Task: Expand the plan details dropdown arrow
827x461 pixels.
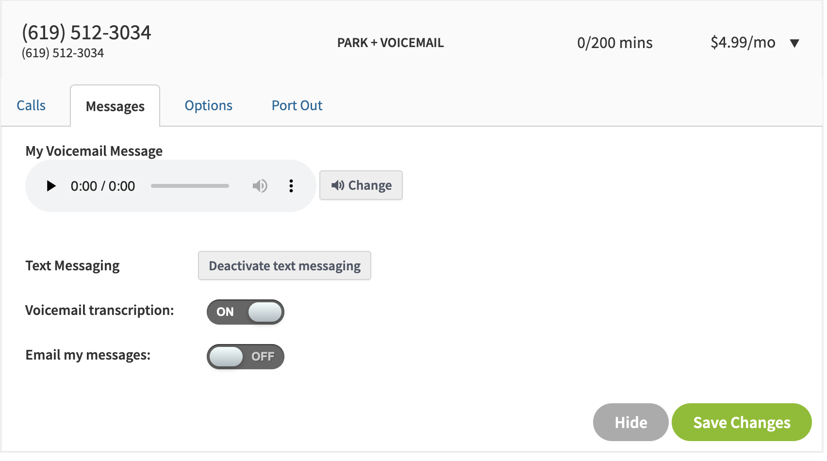Action: [x=794, y=43]
